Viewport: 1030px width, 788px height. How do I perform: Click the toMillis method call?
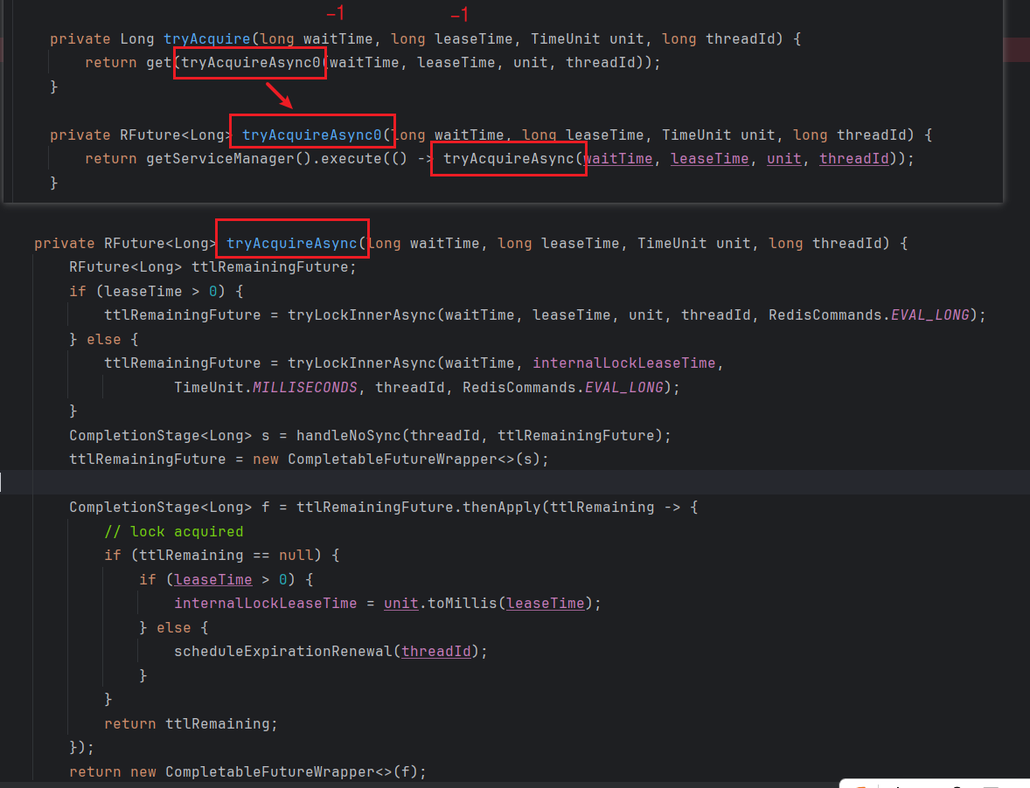tap(462, 603)
